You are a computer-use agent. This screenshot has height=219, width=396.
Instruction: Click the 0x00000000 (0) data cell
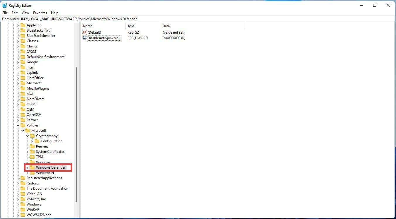click(174, 38)
